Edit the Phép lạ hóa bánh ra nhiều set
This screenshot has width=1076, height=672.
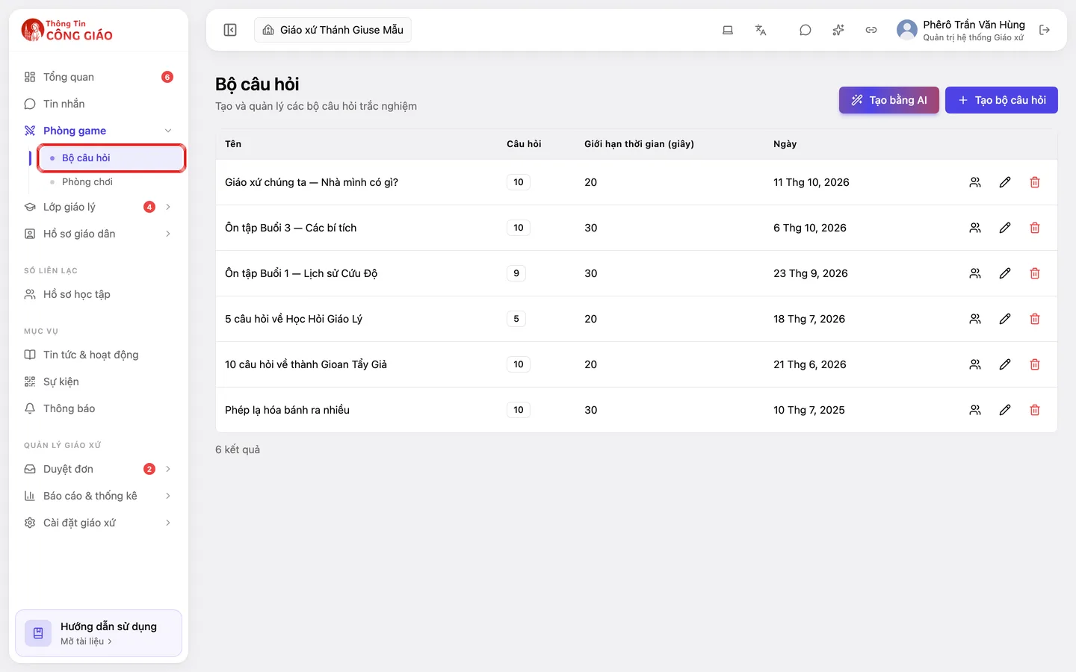pos(1005,410)
